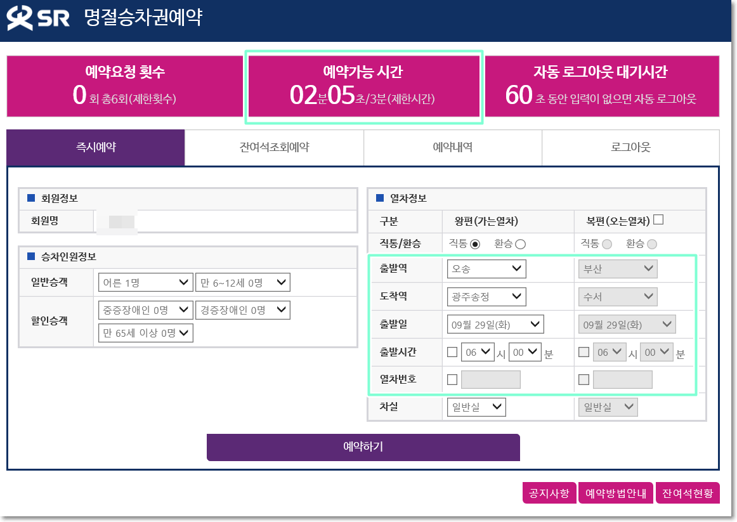The width and height of the screenshot is (737, 522).
Task: Open 출발역 오송 dropdown
Action: click(x=486, y=269)
